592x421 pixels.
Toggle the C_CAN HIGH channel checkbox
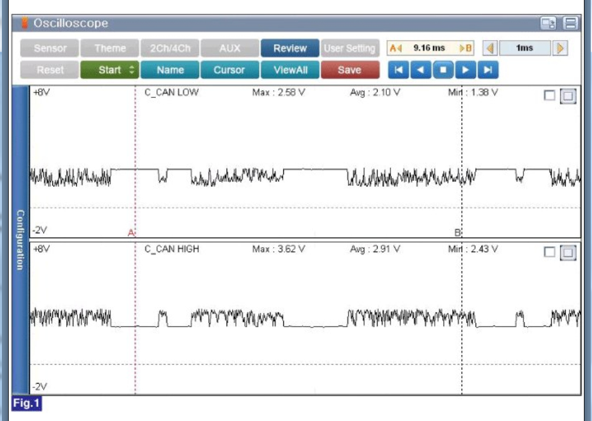550,252
